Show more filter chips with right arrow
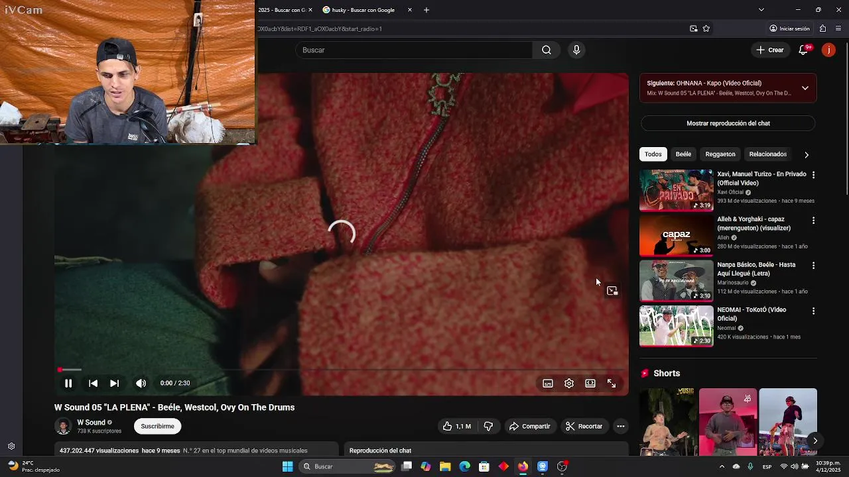Viewport: 849px width, 477px height. tap(807, 154)
